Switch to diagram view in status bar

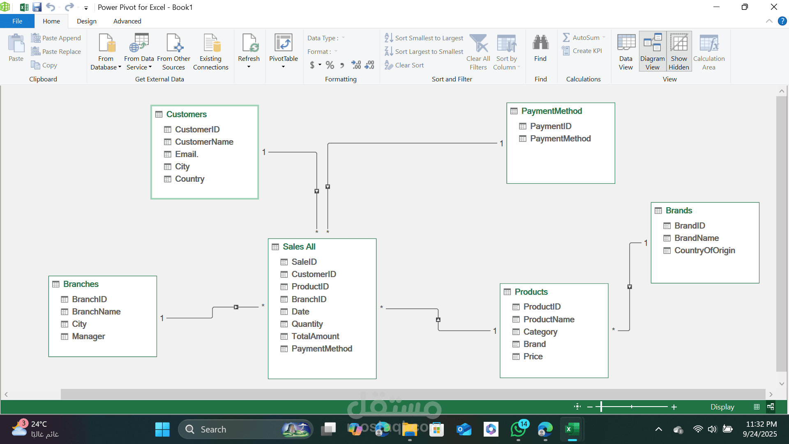click(x=771, y=407)
